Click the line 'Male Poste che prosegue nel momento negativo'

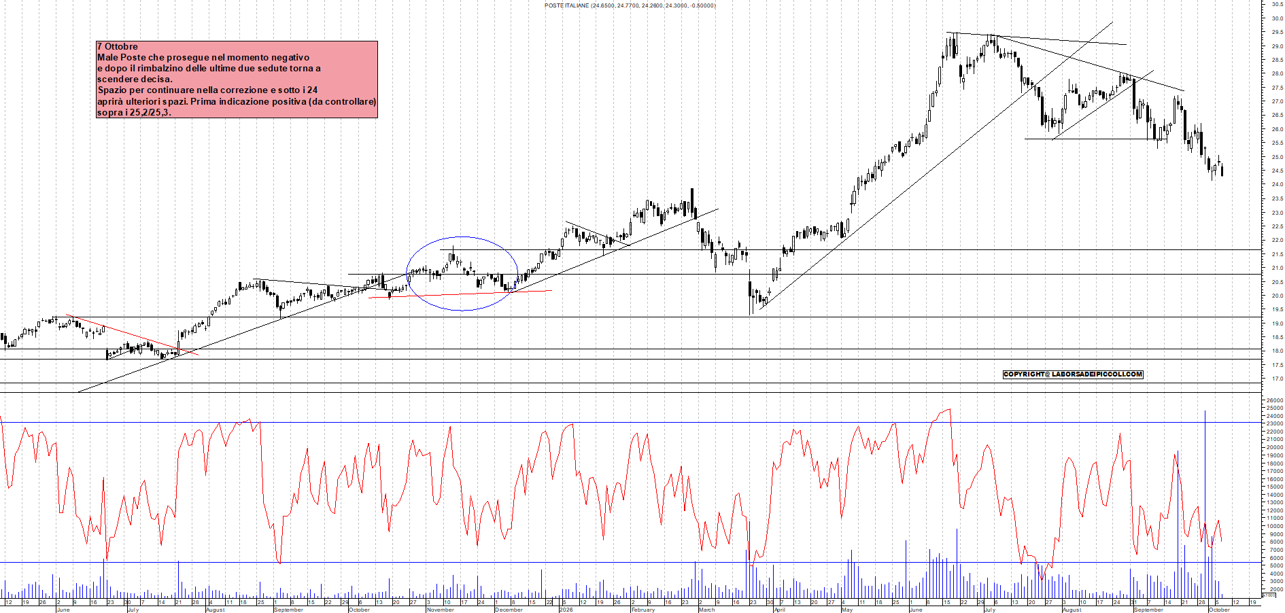click(203, 58)
